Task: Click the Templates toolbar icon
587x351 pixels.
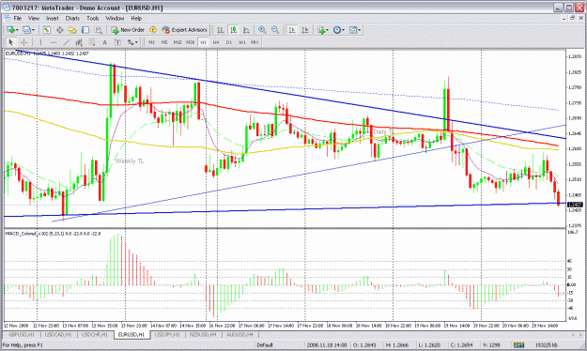Action: (x=352, y=30)
